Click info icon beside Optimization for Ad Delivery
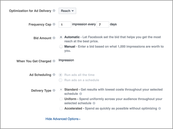173x129 pixels. [x=54, y=11]
